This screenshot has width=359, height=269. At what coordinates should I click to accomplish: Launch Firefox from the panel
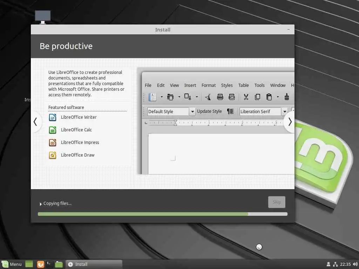(41, 264)
